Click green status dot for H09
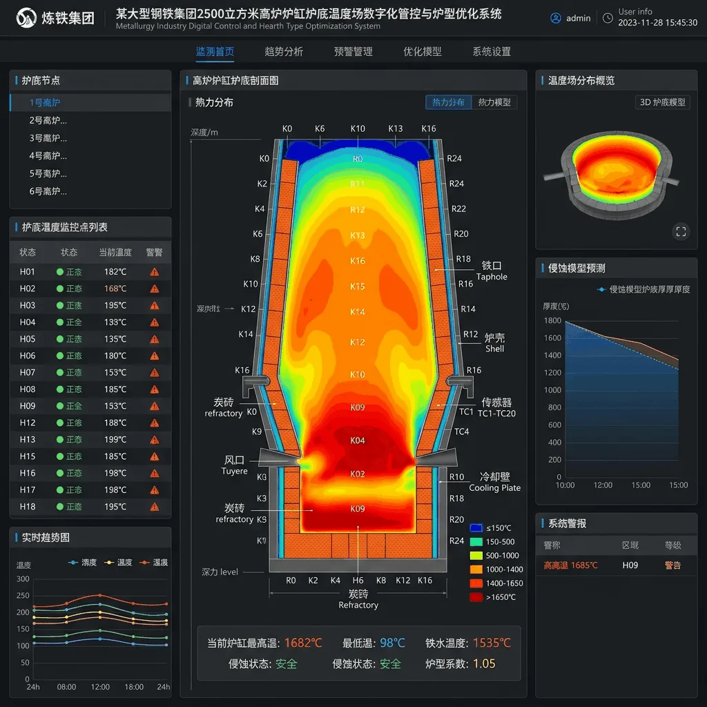Screen dimensions: 707x707 pos(59,406)
